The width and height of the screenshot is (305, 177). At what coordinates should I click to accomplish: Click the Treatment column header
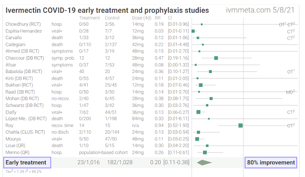[x=89, y=18]
